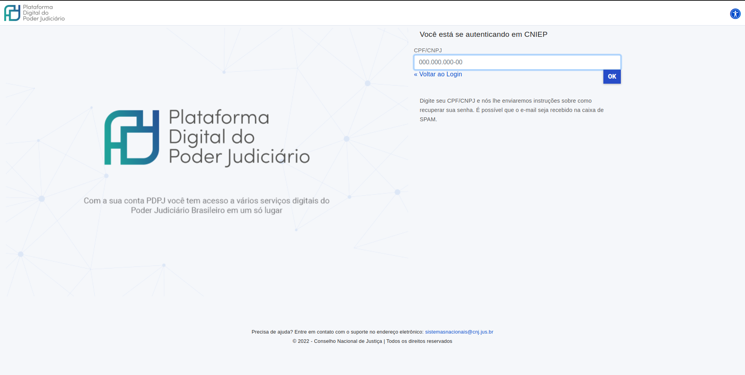The width and height of the screenshot is (745, 375).
Task: Click the heading Você está se autenticando em CNIEP
Action: [483, 34]
